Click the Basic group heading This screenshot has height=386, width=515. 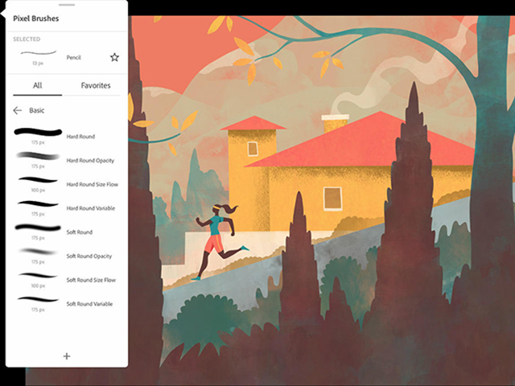38,110
